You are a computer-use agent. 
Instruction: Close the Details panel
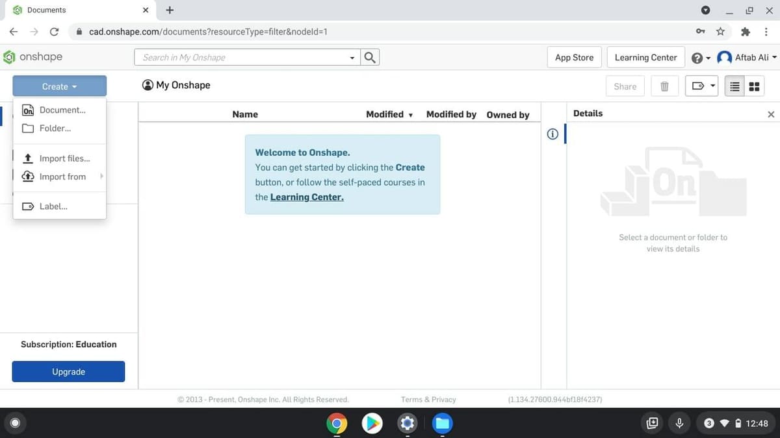pyautogui.click(x=771, y=114)
